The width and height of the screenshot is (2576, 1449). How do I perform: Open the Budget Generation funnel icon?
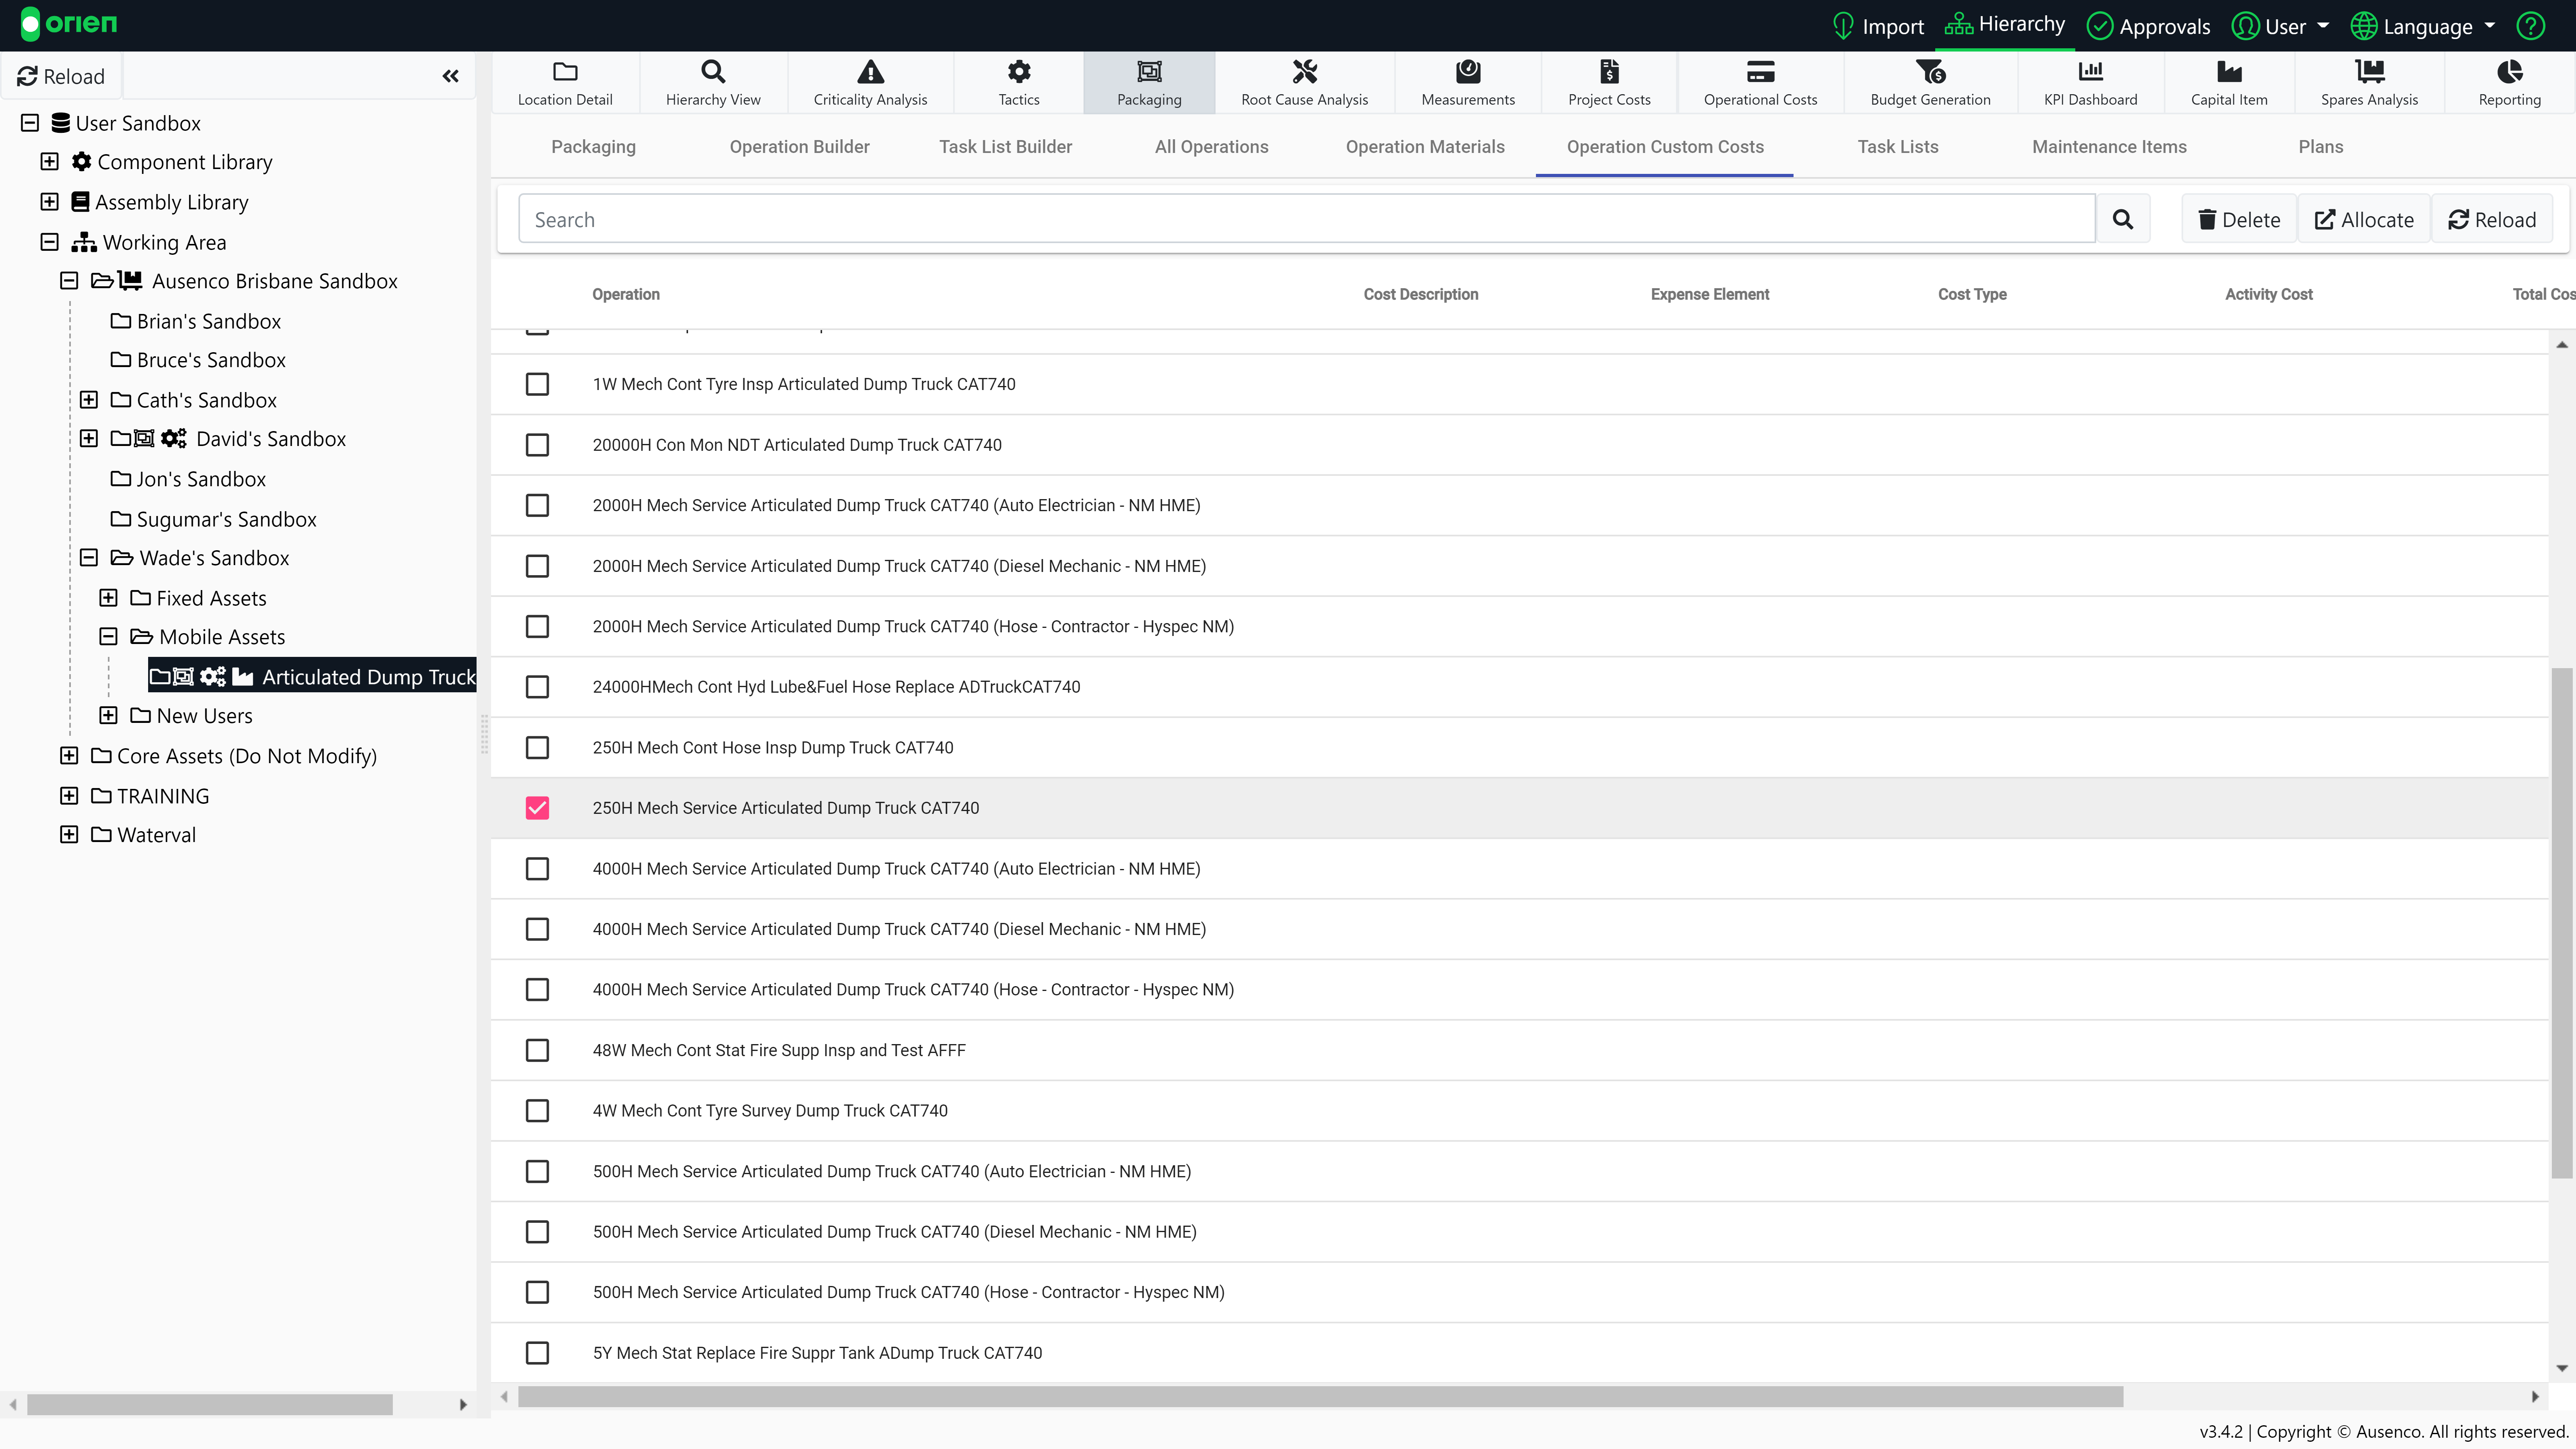click(1930, 72)
